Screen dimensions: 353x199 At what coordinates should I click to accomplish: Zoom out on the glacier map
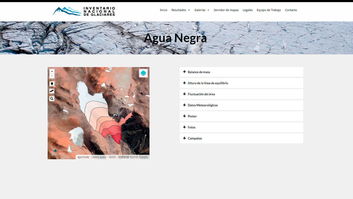tap(52, 76)
